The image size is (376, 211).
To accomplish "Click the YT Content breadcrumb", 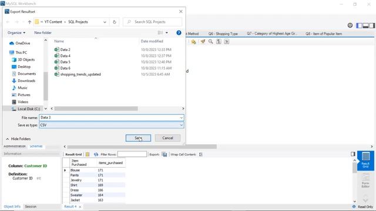I will coord(53,22).
